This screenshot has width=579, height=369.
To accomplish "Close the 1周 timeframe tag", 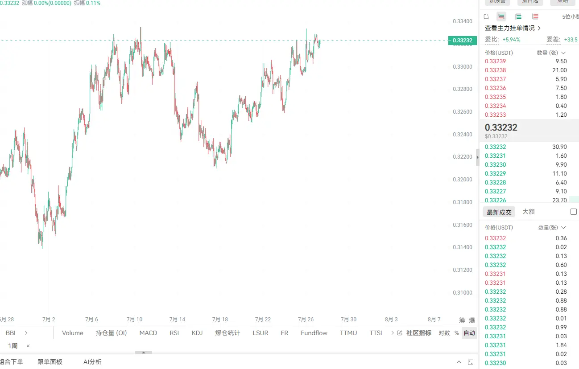I will click(28, 346).
